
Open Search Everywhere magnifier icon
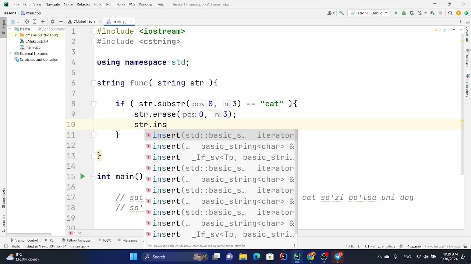click(450, 13)
